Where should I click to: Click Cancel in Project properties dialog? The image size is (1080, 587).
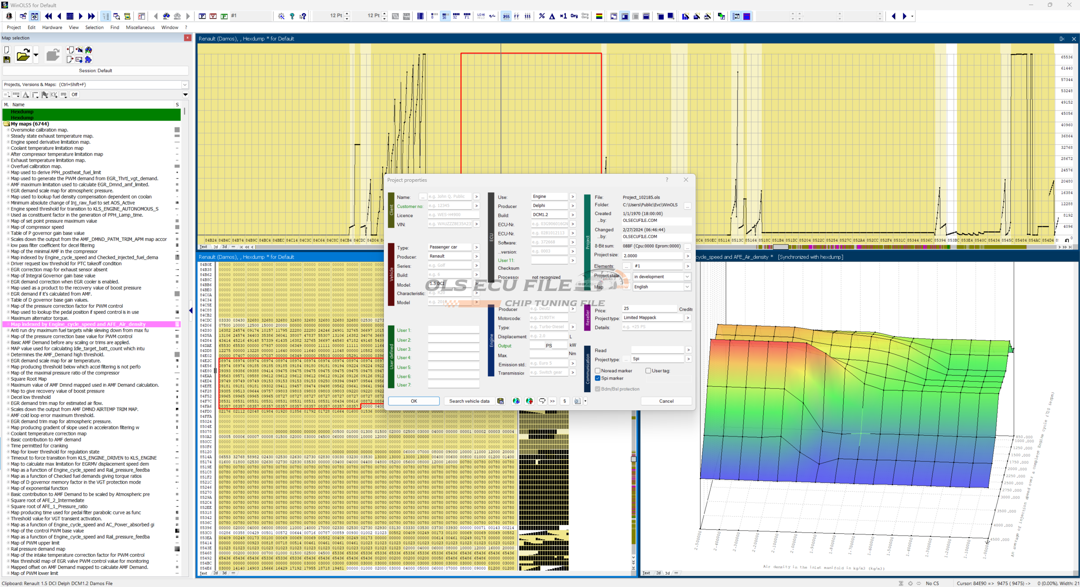click(666, 401)
